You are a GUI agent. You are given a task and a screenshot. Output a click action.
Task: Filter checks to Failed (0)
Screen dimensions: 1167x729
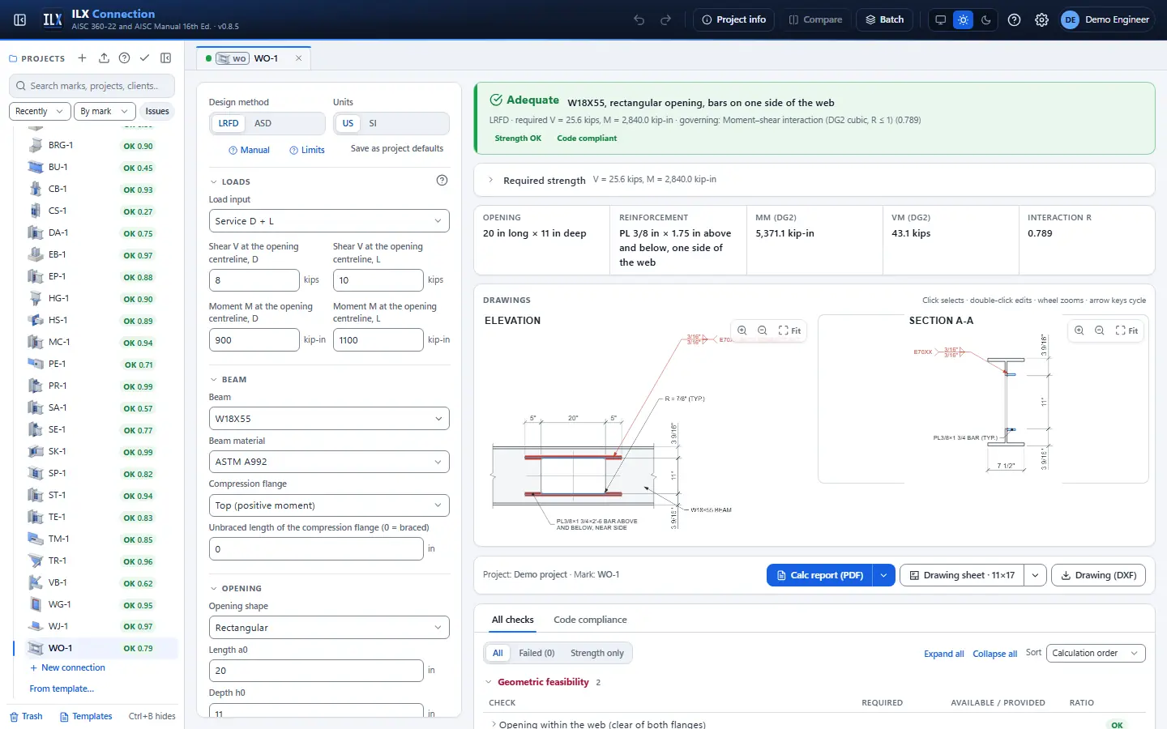(536, 653)
